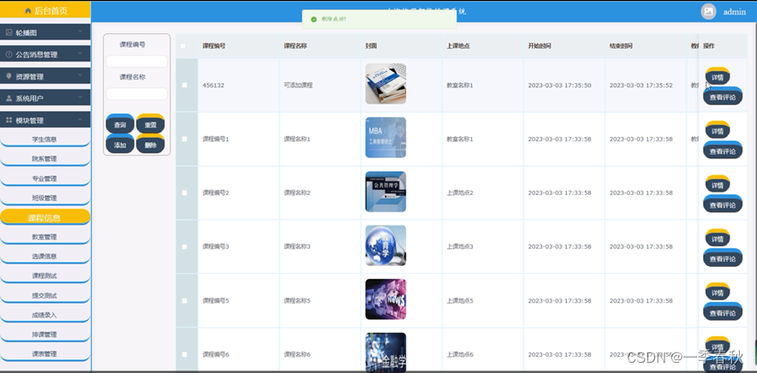This screenshot has height=373, width=757.
Task: Click 查看评论 for 课程编号5
Action: pyautogui.click(x=723, y=311)
